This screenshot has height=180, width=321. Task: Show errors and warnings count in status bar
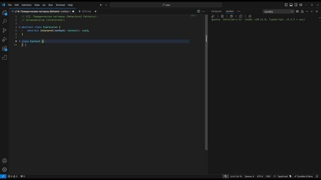[13, 176]
